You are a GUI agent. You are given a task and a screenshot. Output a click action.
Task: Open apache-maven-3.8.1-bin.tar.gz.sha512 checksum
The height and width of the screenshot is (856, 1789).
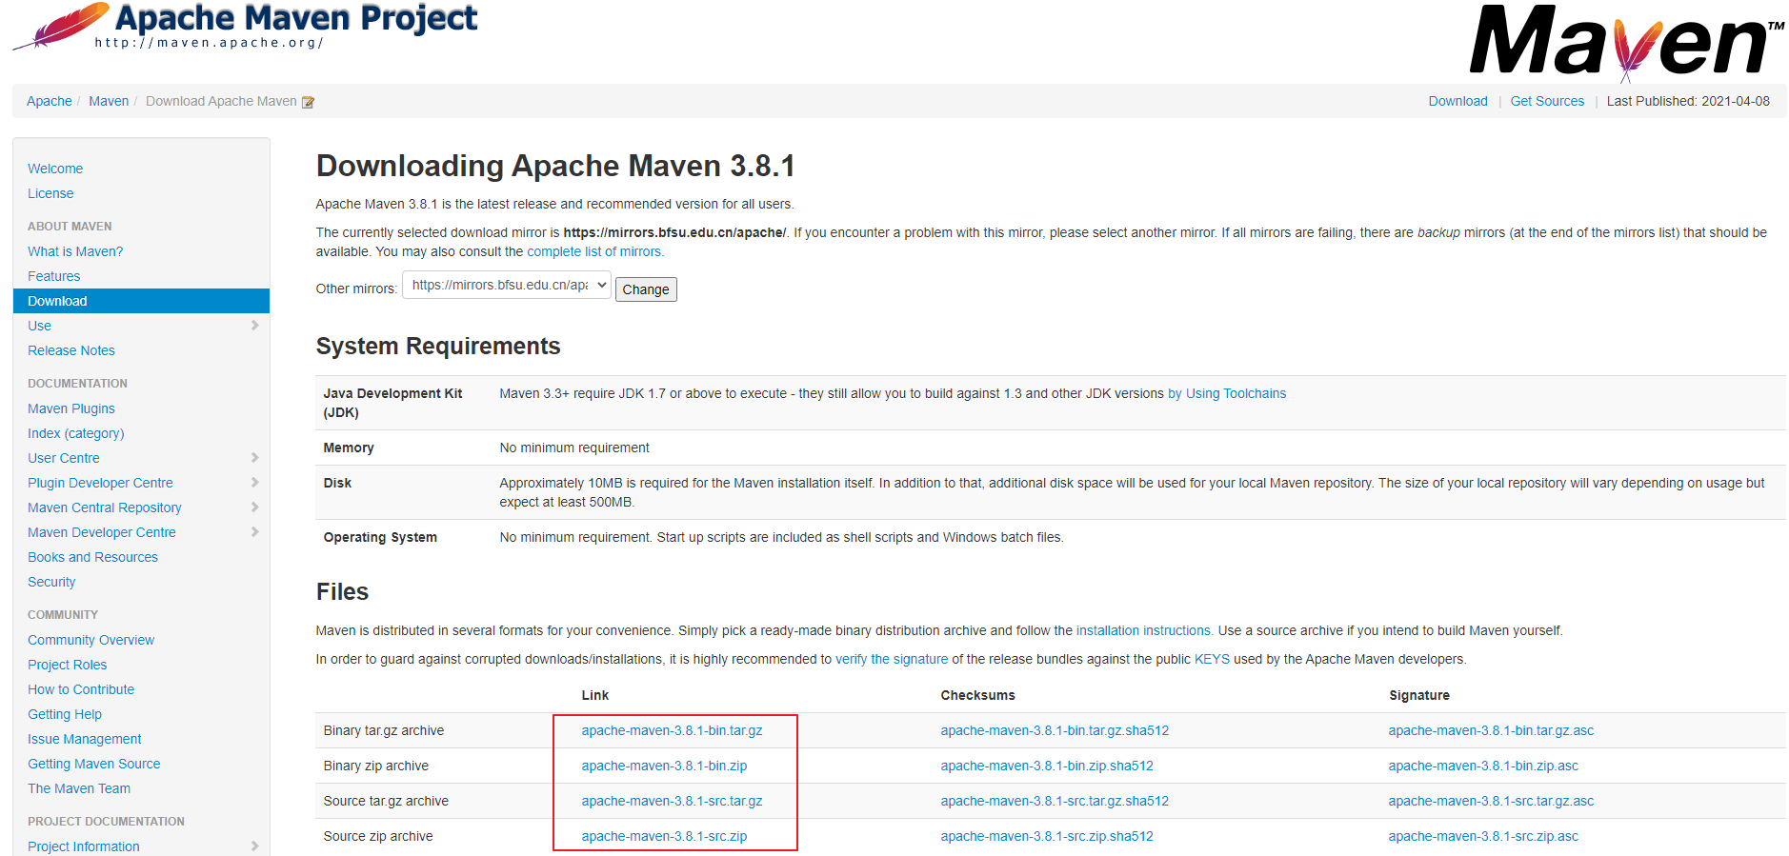[1055, 730]
